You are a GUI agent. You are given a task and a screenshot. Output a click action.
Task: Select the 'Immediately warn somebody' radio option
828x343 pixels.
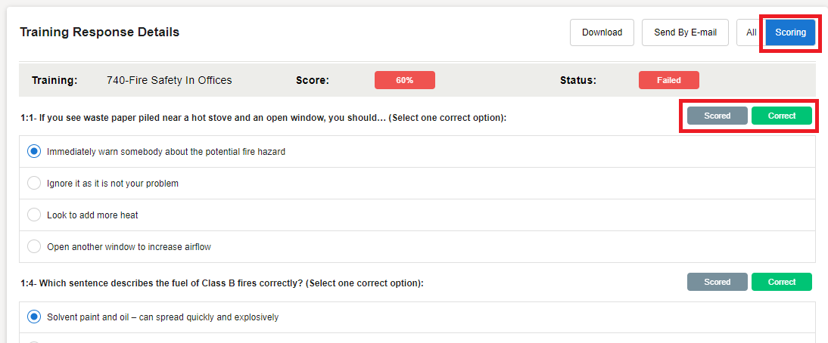34,151
